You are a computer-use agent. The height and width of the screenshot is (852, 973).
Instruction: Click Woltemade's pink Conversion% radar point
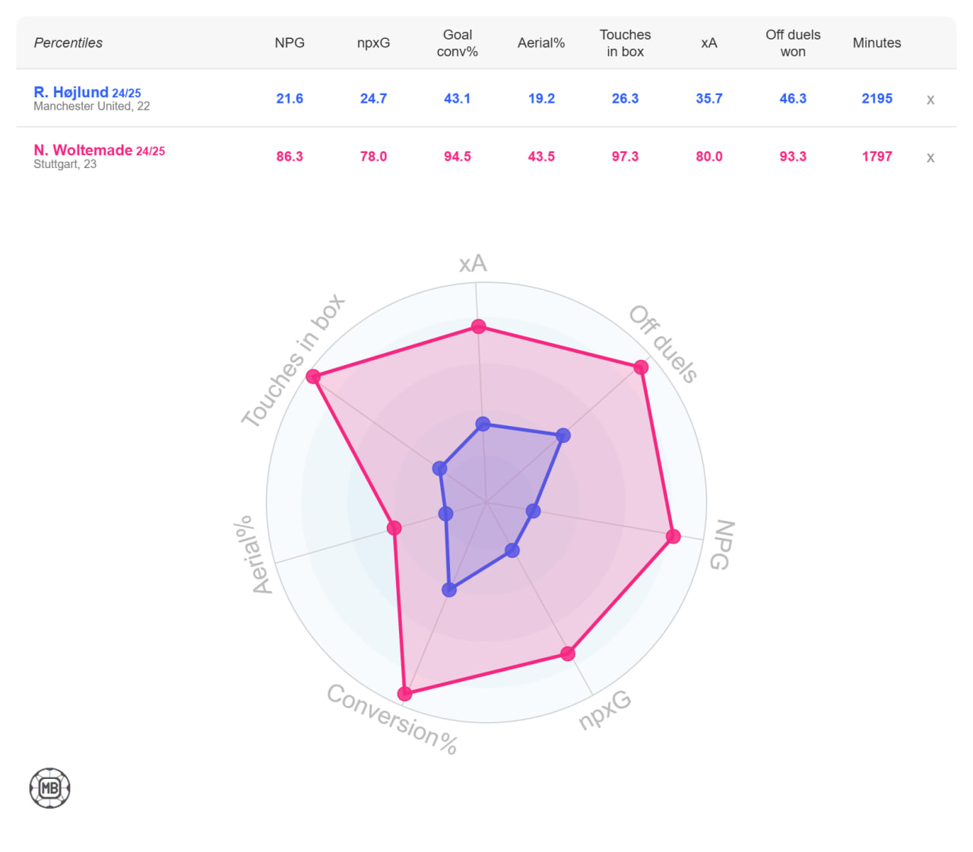click(x=405, y=693)
